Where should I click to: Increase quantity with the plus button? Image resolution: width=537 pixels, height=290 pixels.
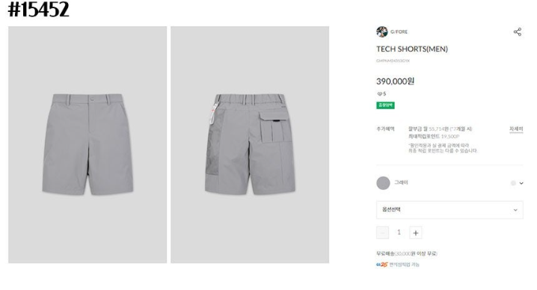click(415, 232)
